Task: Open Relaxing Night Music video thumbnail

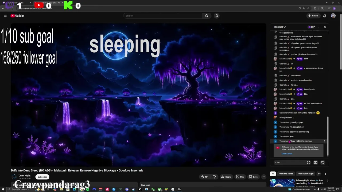Action: point(282,183)
